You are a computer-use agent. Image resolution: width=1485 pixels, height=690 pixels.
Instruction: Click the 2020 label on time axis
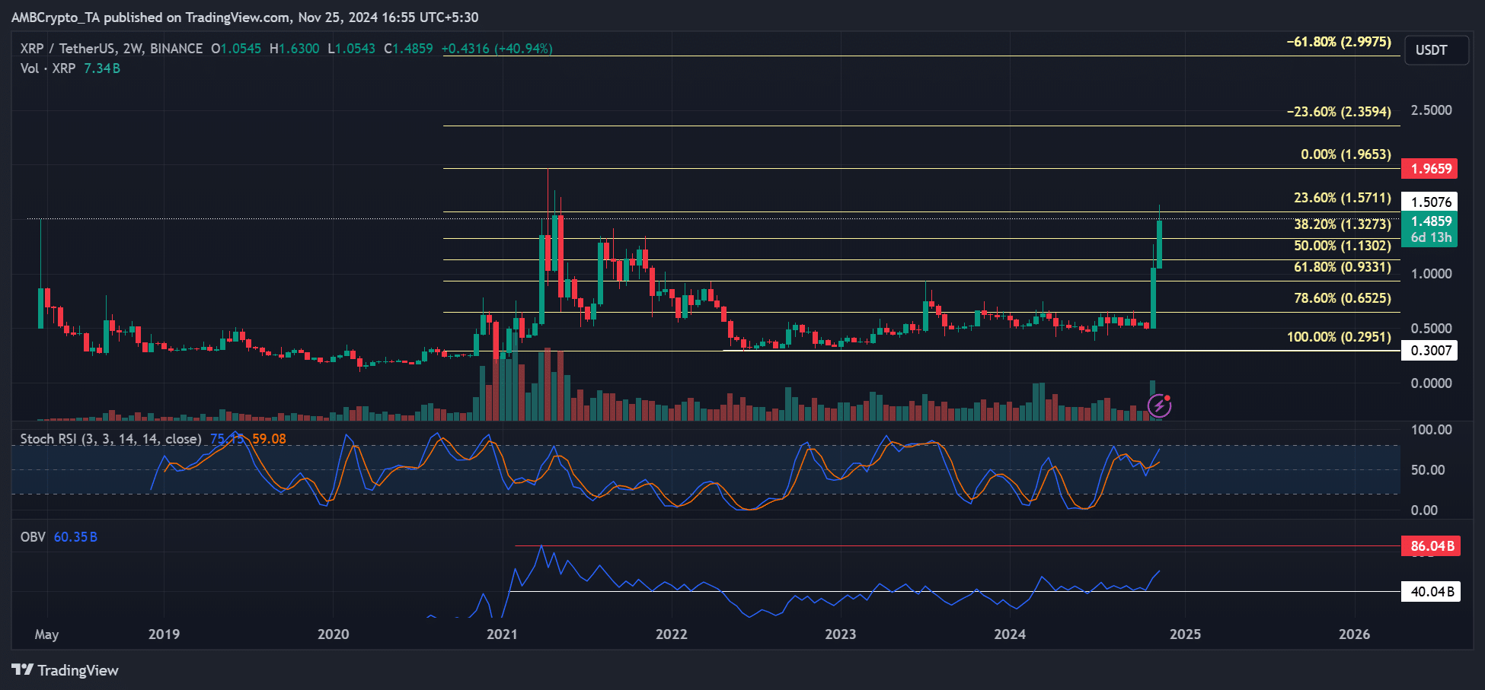(333, 634)
